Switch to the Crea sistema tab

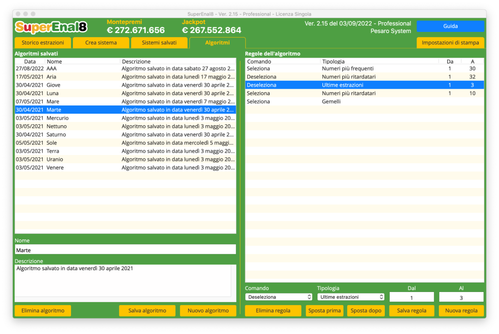101,43
